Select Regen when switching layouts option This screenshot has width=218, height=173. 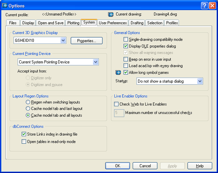click(28, 102)
